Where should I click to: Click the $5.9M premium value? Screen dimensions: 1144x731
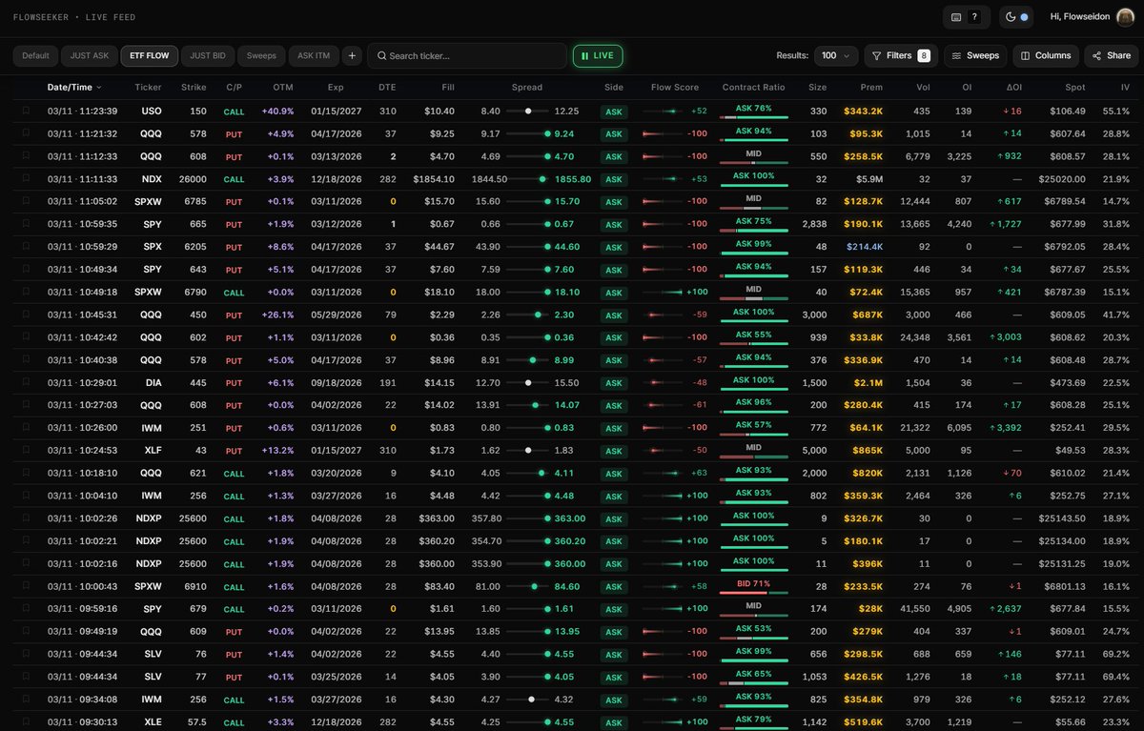click(869, 179)
